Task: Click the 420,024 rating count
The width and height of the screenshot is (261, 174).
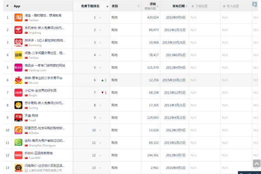Action: pyautogui.click(x=153, y=18)
